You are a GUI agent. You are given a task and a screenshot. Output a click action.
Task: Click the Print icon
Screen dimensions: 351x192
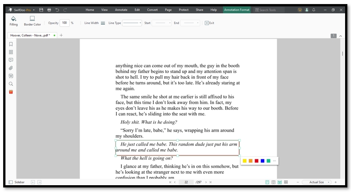point(49,10)
